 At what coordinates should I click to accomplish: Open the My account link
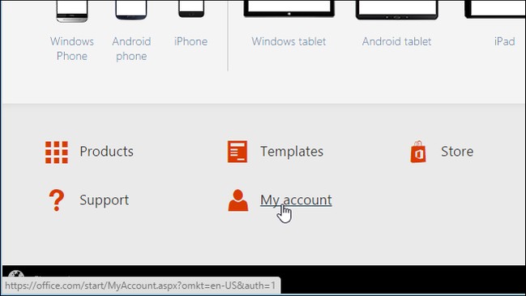pos(296,200)
